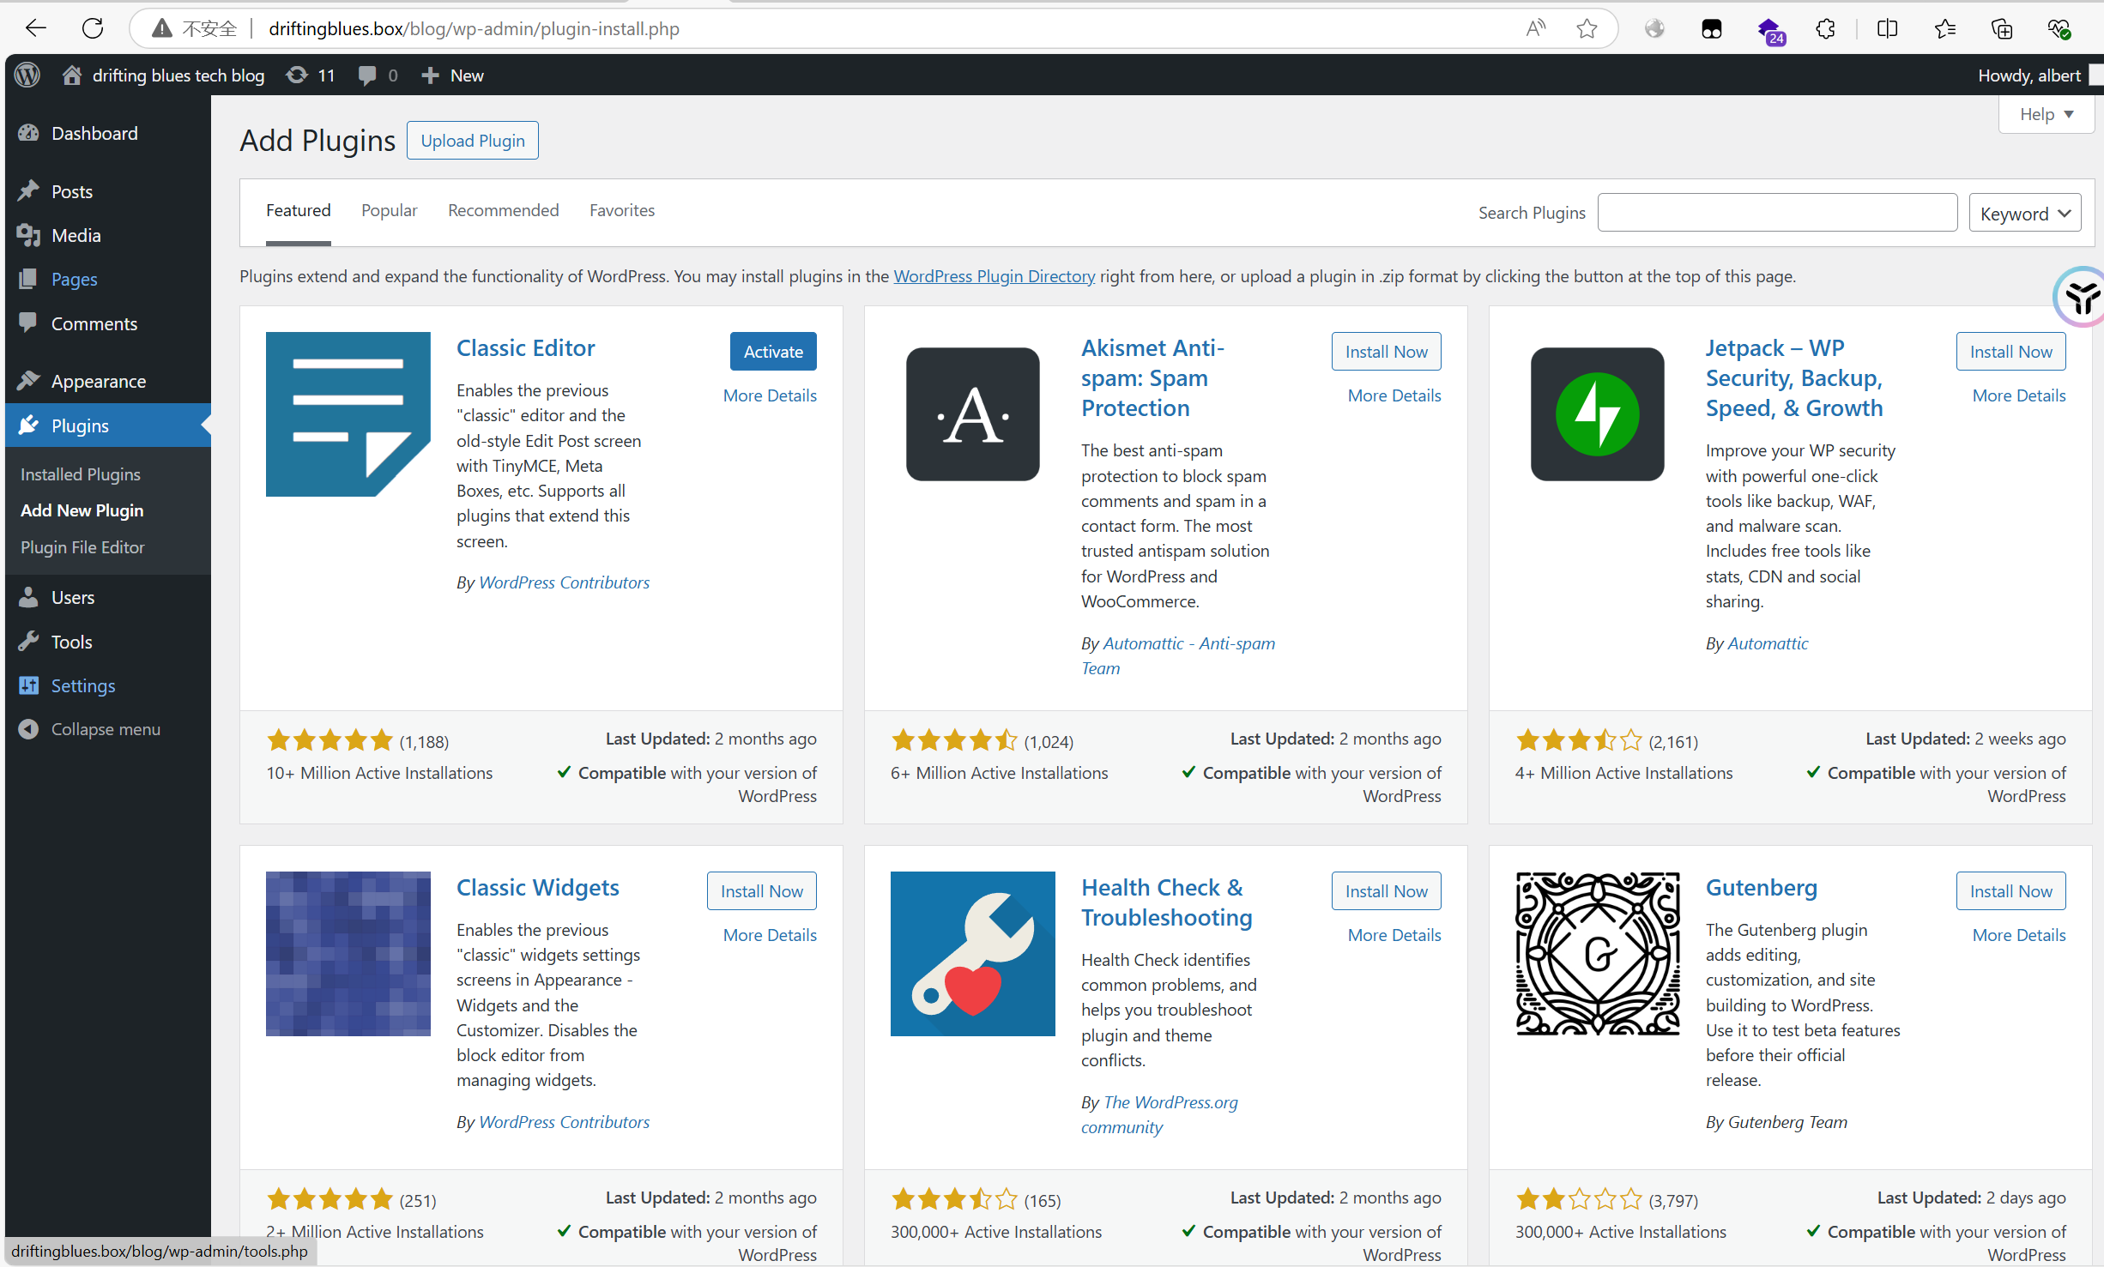Click into the Search Plugins field
The width and height of the screenshot is (2104, 1267).
click(x=1777, y=213)
